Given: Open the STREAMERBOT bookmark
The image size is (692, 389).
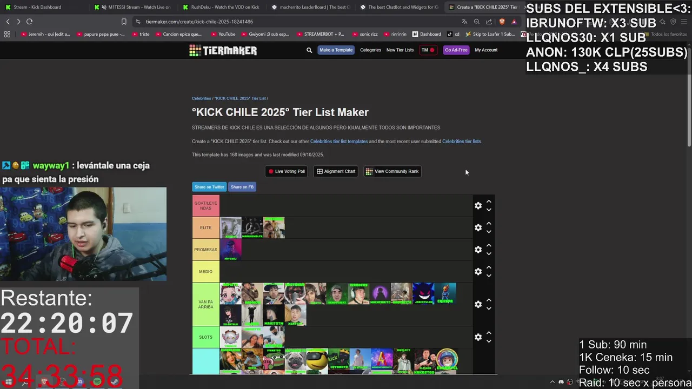Looking at the screenshot, I should pyautogui.click(x=320, y=34).
